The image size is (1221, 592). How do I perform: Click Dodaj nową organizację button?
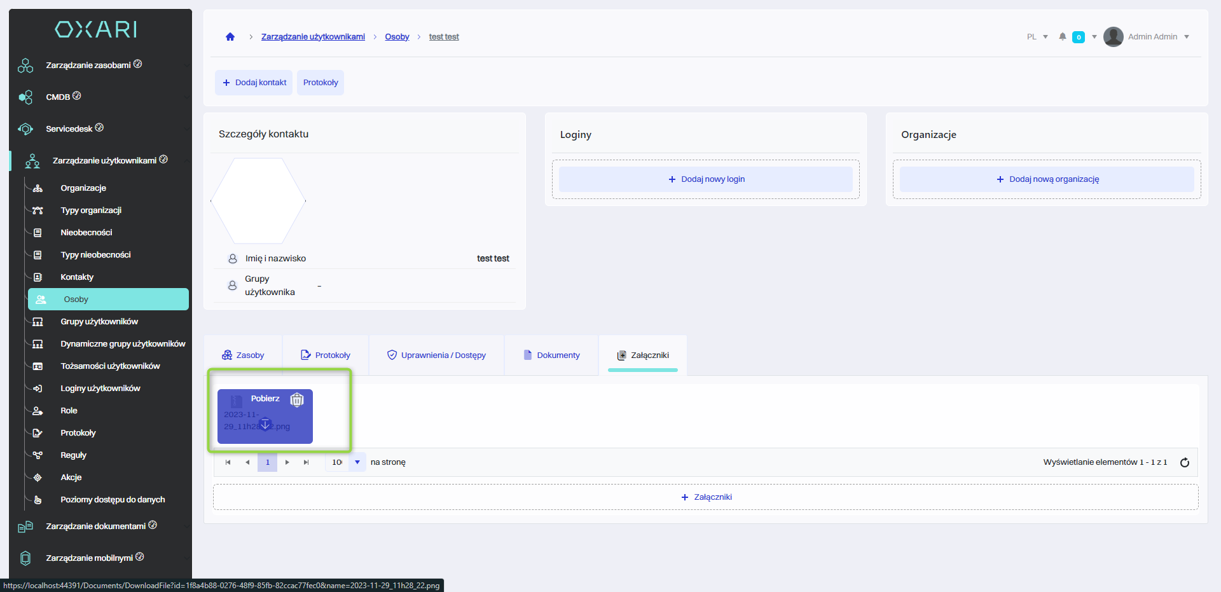[1047, 179]
